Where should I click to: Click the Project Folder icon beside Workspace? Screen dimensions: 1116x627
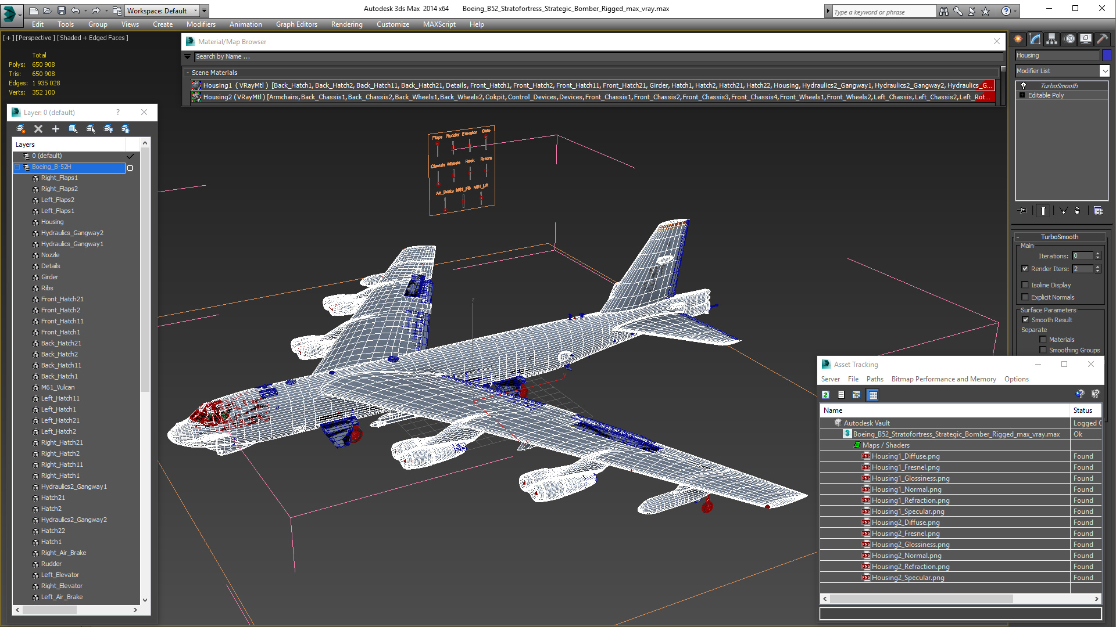pyautogui.click(x=117, y=10)
